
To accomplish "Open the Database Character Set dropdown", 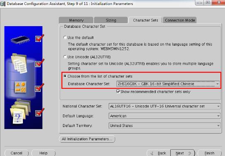I will click(168, 84).
